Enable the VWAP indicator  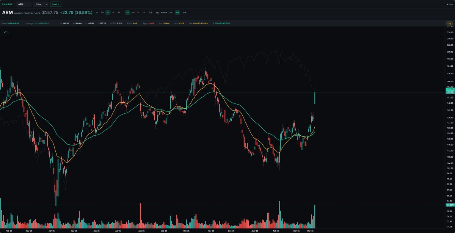pyautogui.click(x=164, y=13)
